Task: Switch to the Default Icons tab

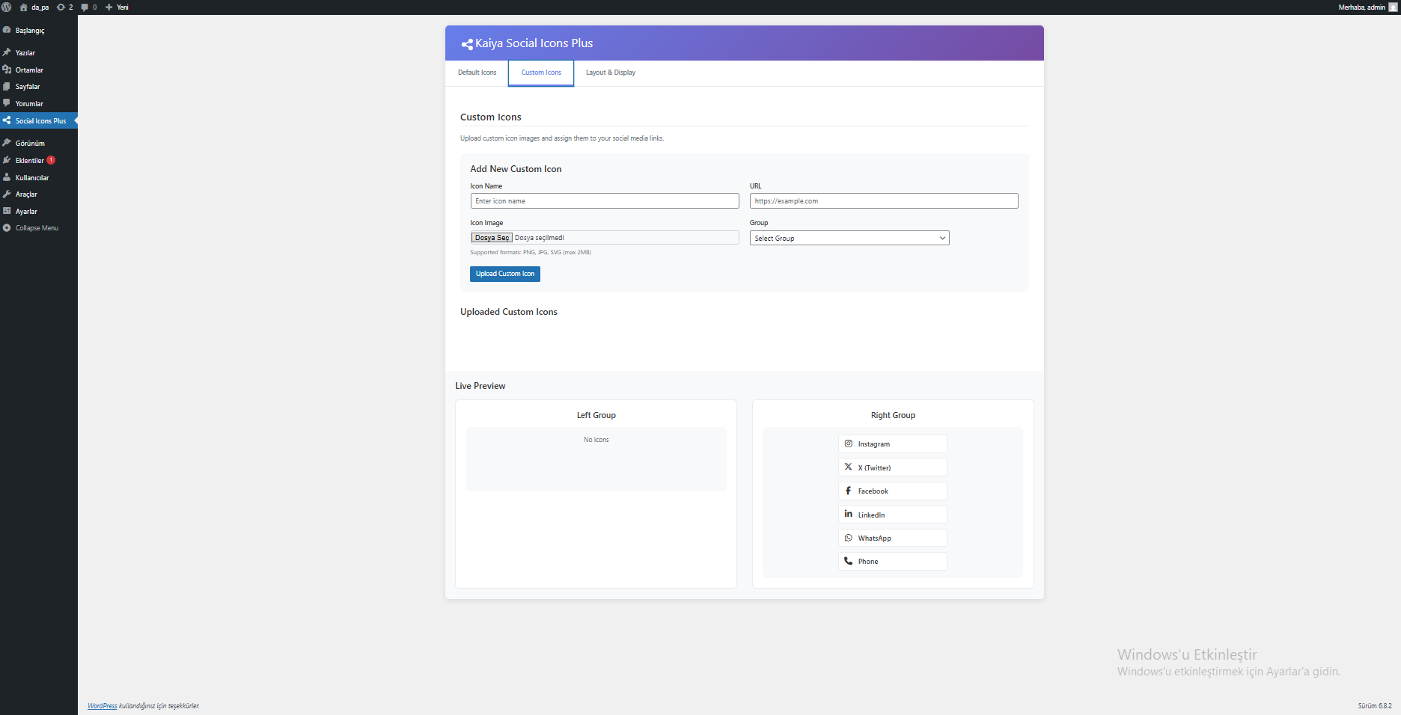Action: [x=477, y=73]
